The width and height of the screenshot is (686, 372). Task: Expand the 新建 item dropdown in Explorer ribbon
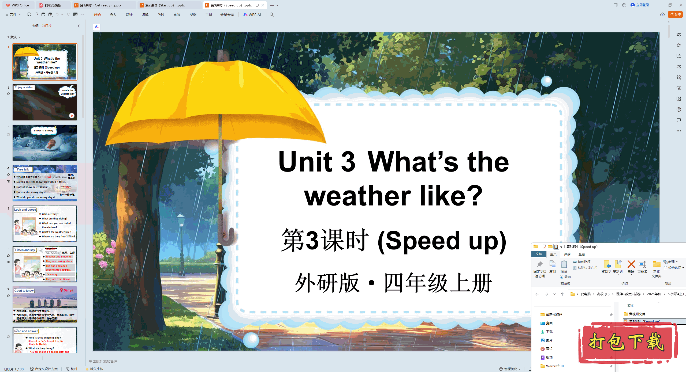pyautogui.click(x=670, y=262)
